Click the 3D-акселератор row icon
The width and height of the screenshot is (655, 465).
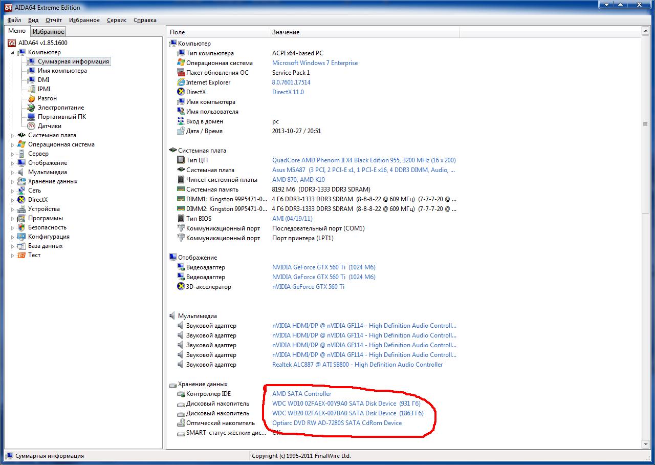click(181, 287)
